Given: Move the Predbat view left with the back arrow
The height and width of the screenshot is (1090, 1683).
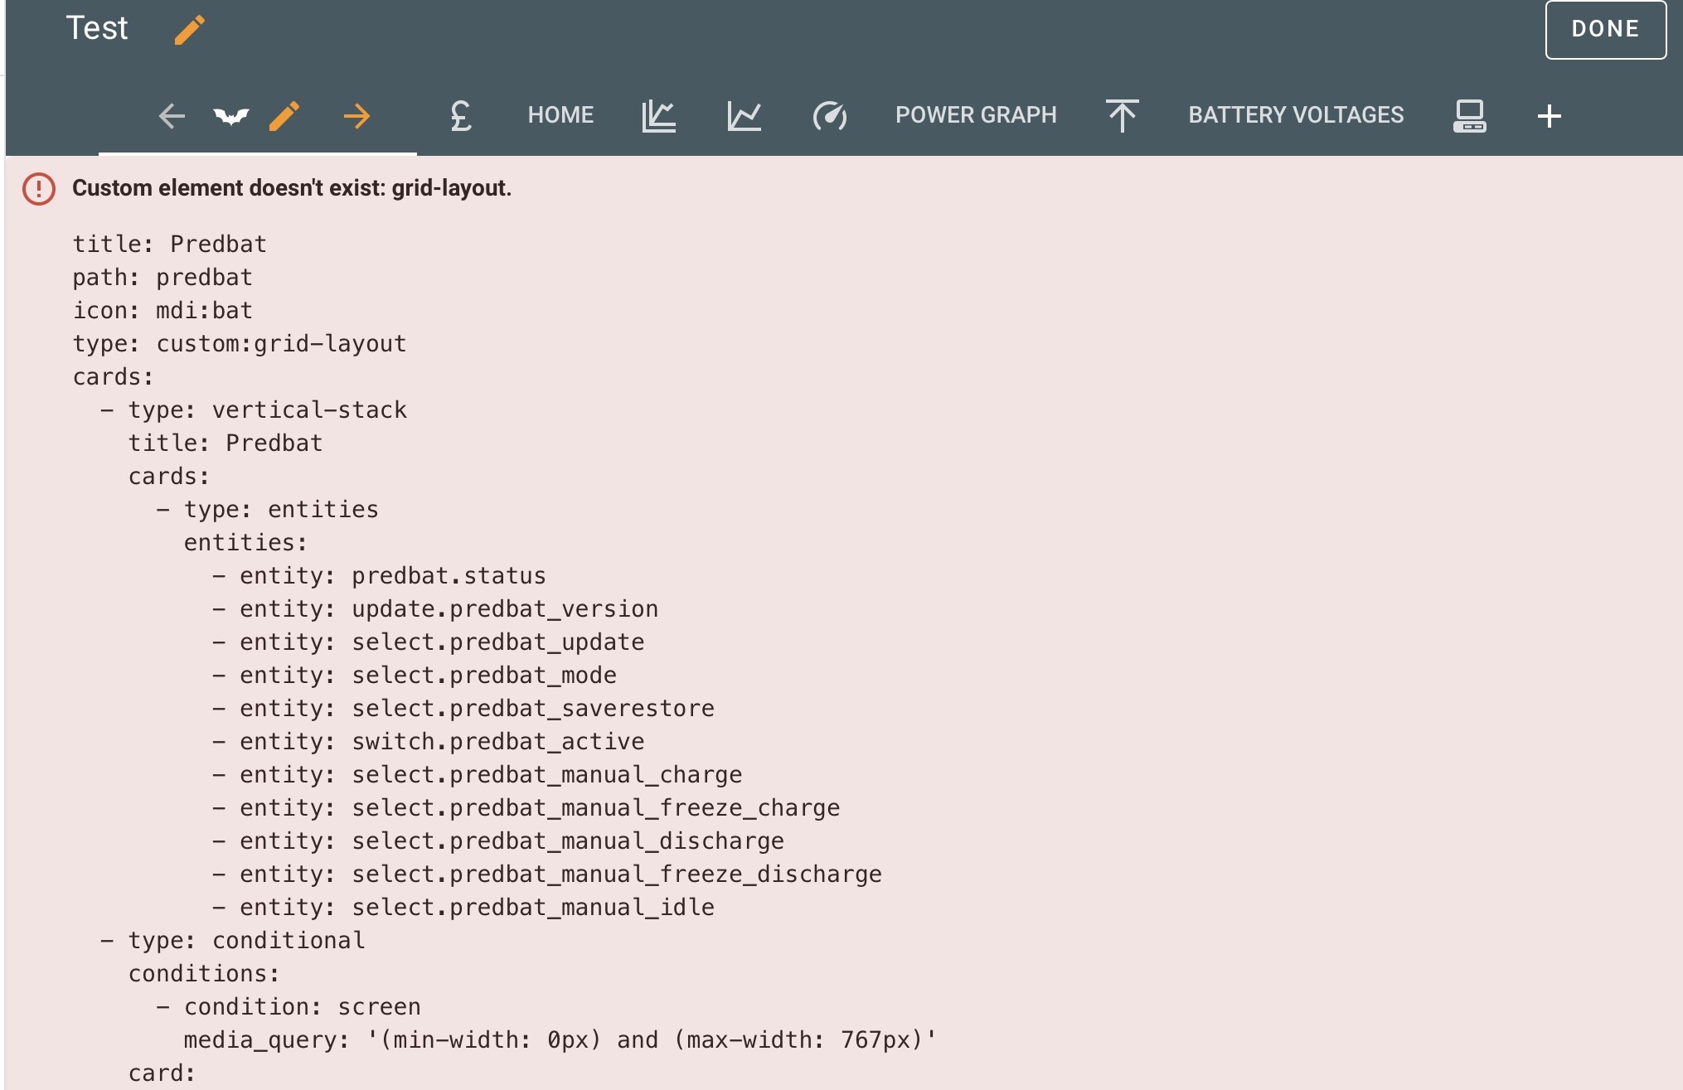Looking at the screenshot, I should (x=172, y=116).
